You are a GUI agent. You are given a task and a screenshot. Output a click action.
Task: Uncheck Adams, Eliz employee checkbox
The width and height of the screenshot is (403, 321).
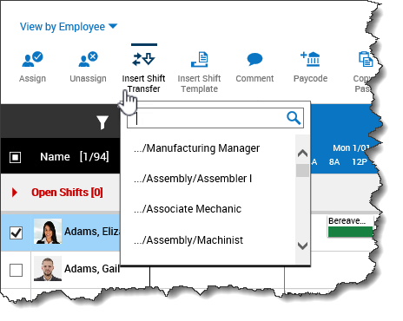click(16, 233)
